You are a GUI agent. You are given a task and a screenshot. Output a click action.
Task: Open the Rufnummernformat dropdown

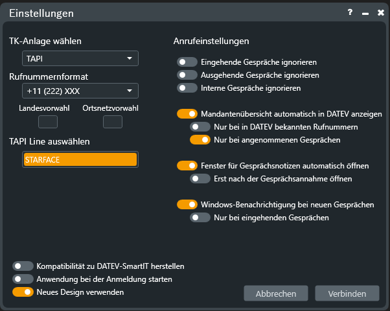(x=80, y=91)
